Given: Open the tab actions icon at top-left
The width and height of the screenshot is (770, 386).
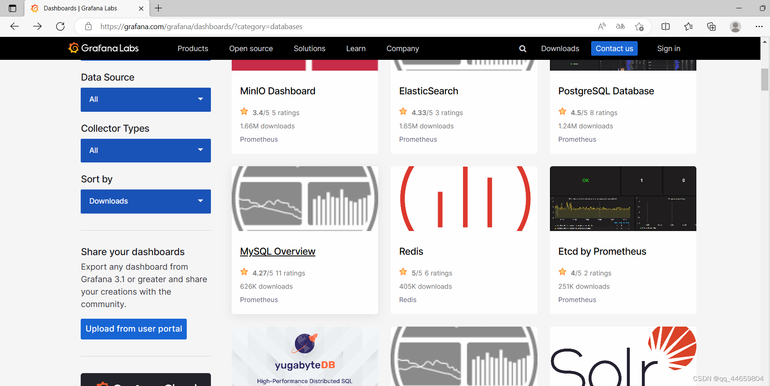Looking at the screenshot, I should point(12,8).
